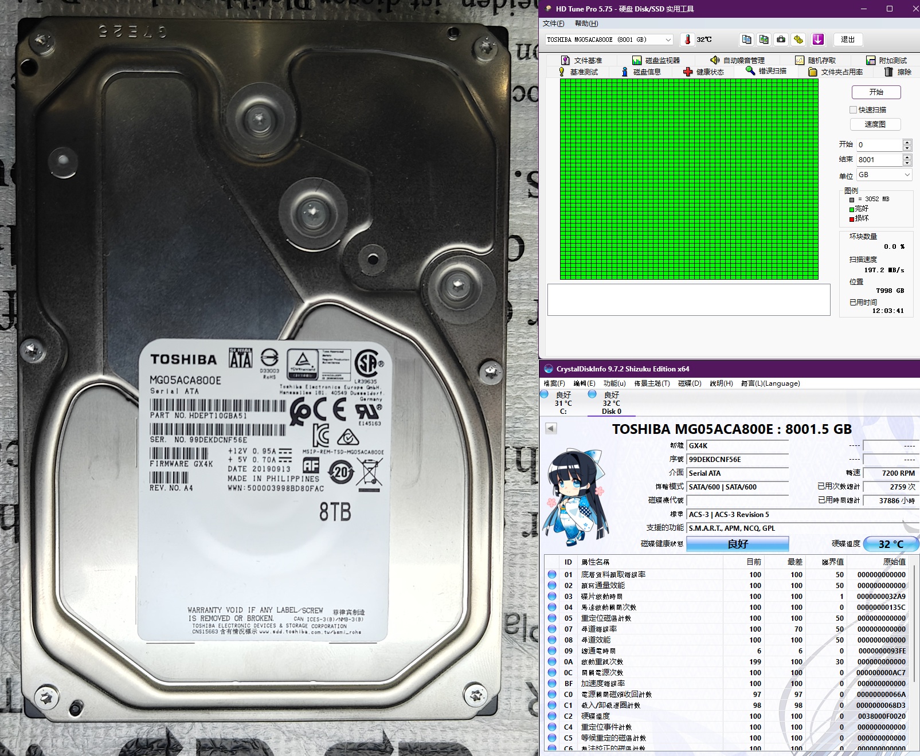
Task: Open the 功能(u) menu in CrystalDiskInfo
Action: click(614, 383)
